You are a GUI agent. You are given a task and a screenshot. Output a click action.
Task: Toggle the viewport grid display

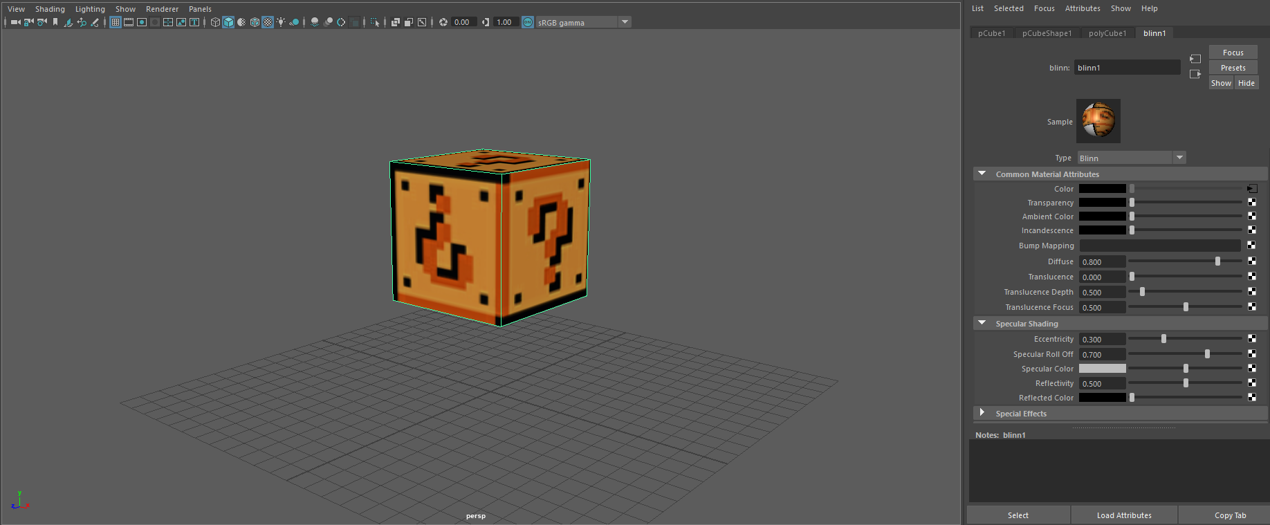pos(116,22)
